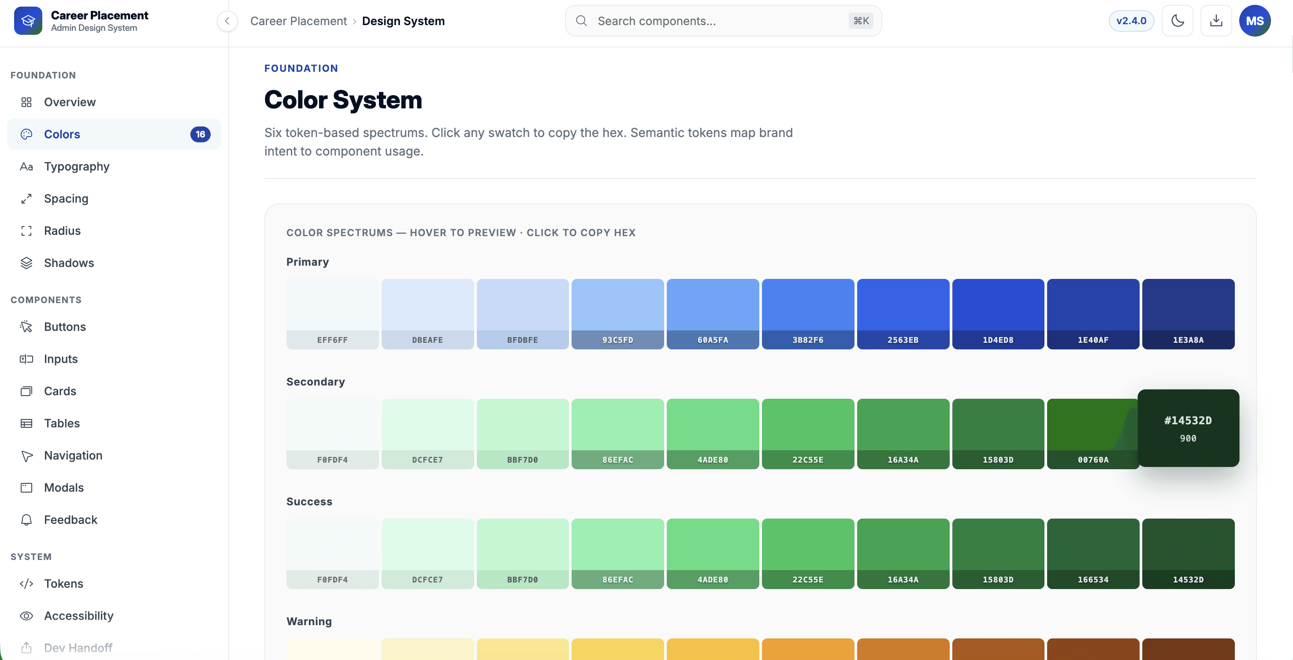Collapse the sidebar with the chevron button
1293x660 pixels.
[x=227, y=21]
